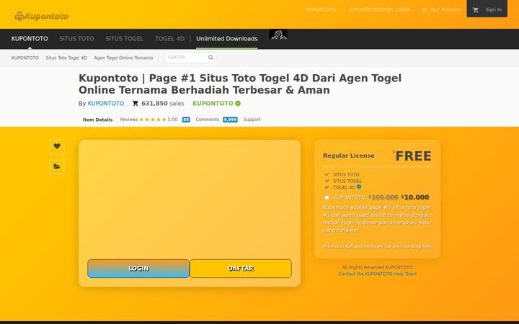The width and height of the screenshot is (519, 324).
Task: Open the Support tab
Action: coord(252,120)
